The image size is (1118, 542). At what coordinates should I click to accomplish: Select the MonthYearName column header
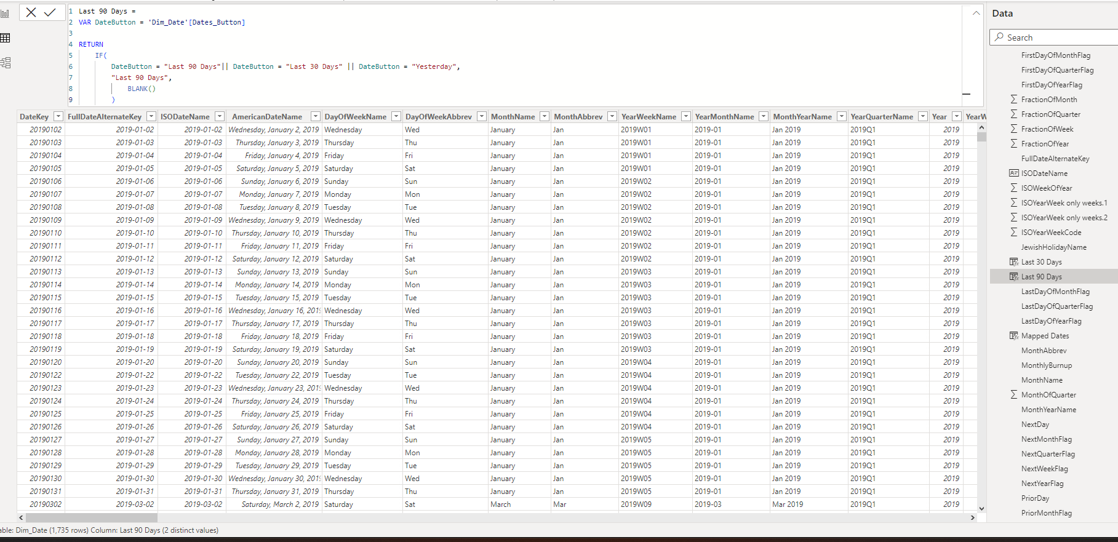[802, 116]
